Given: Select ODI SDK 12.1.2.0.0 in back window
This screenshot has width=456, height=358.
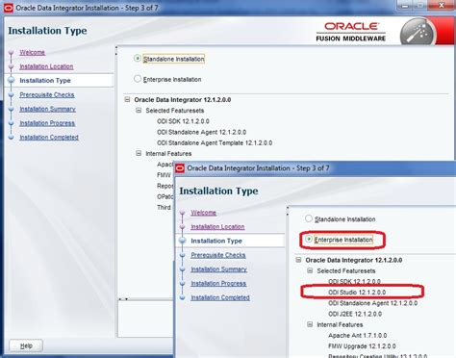Looking at the screenshot, I should [183, 121].
